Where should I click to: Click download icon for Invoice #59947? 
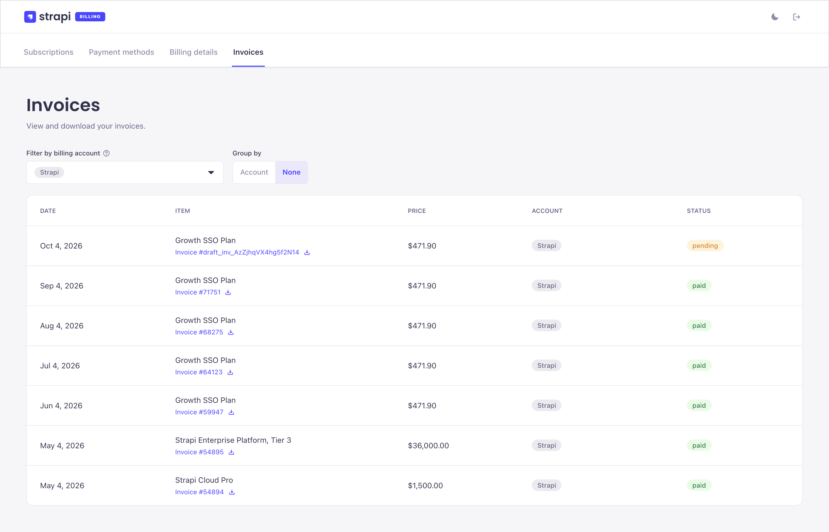point(231,412)
